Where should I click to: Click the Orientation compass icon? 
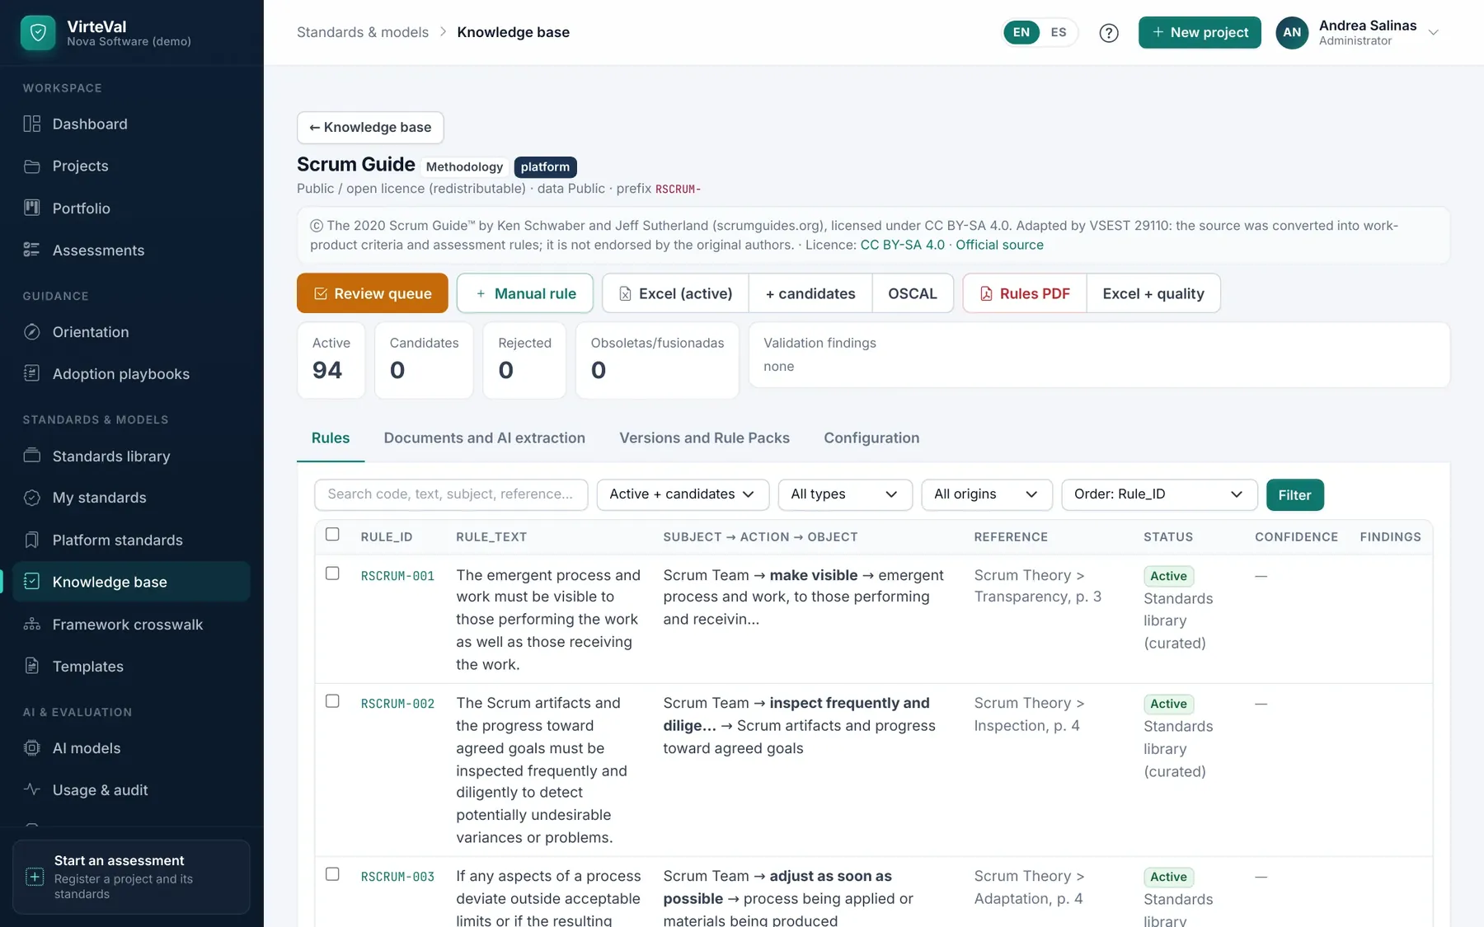tap(32, 332)
